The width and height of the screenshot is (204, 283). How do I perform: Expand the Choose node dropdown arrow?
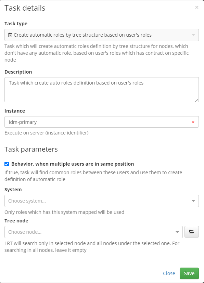(x=177, y=232)
